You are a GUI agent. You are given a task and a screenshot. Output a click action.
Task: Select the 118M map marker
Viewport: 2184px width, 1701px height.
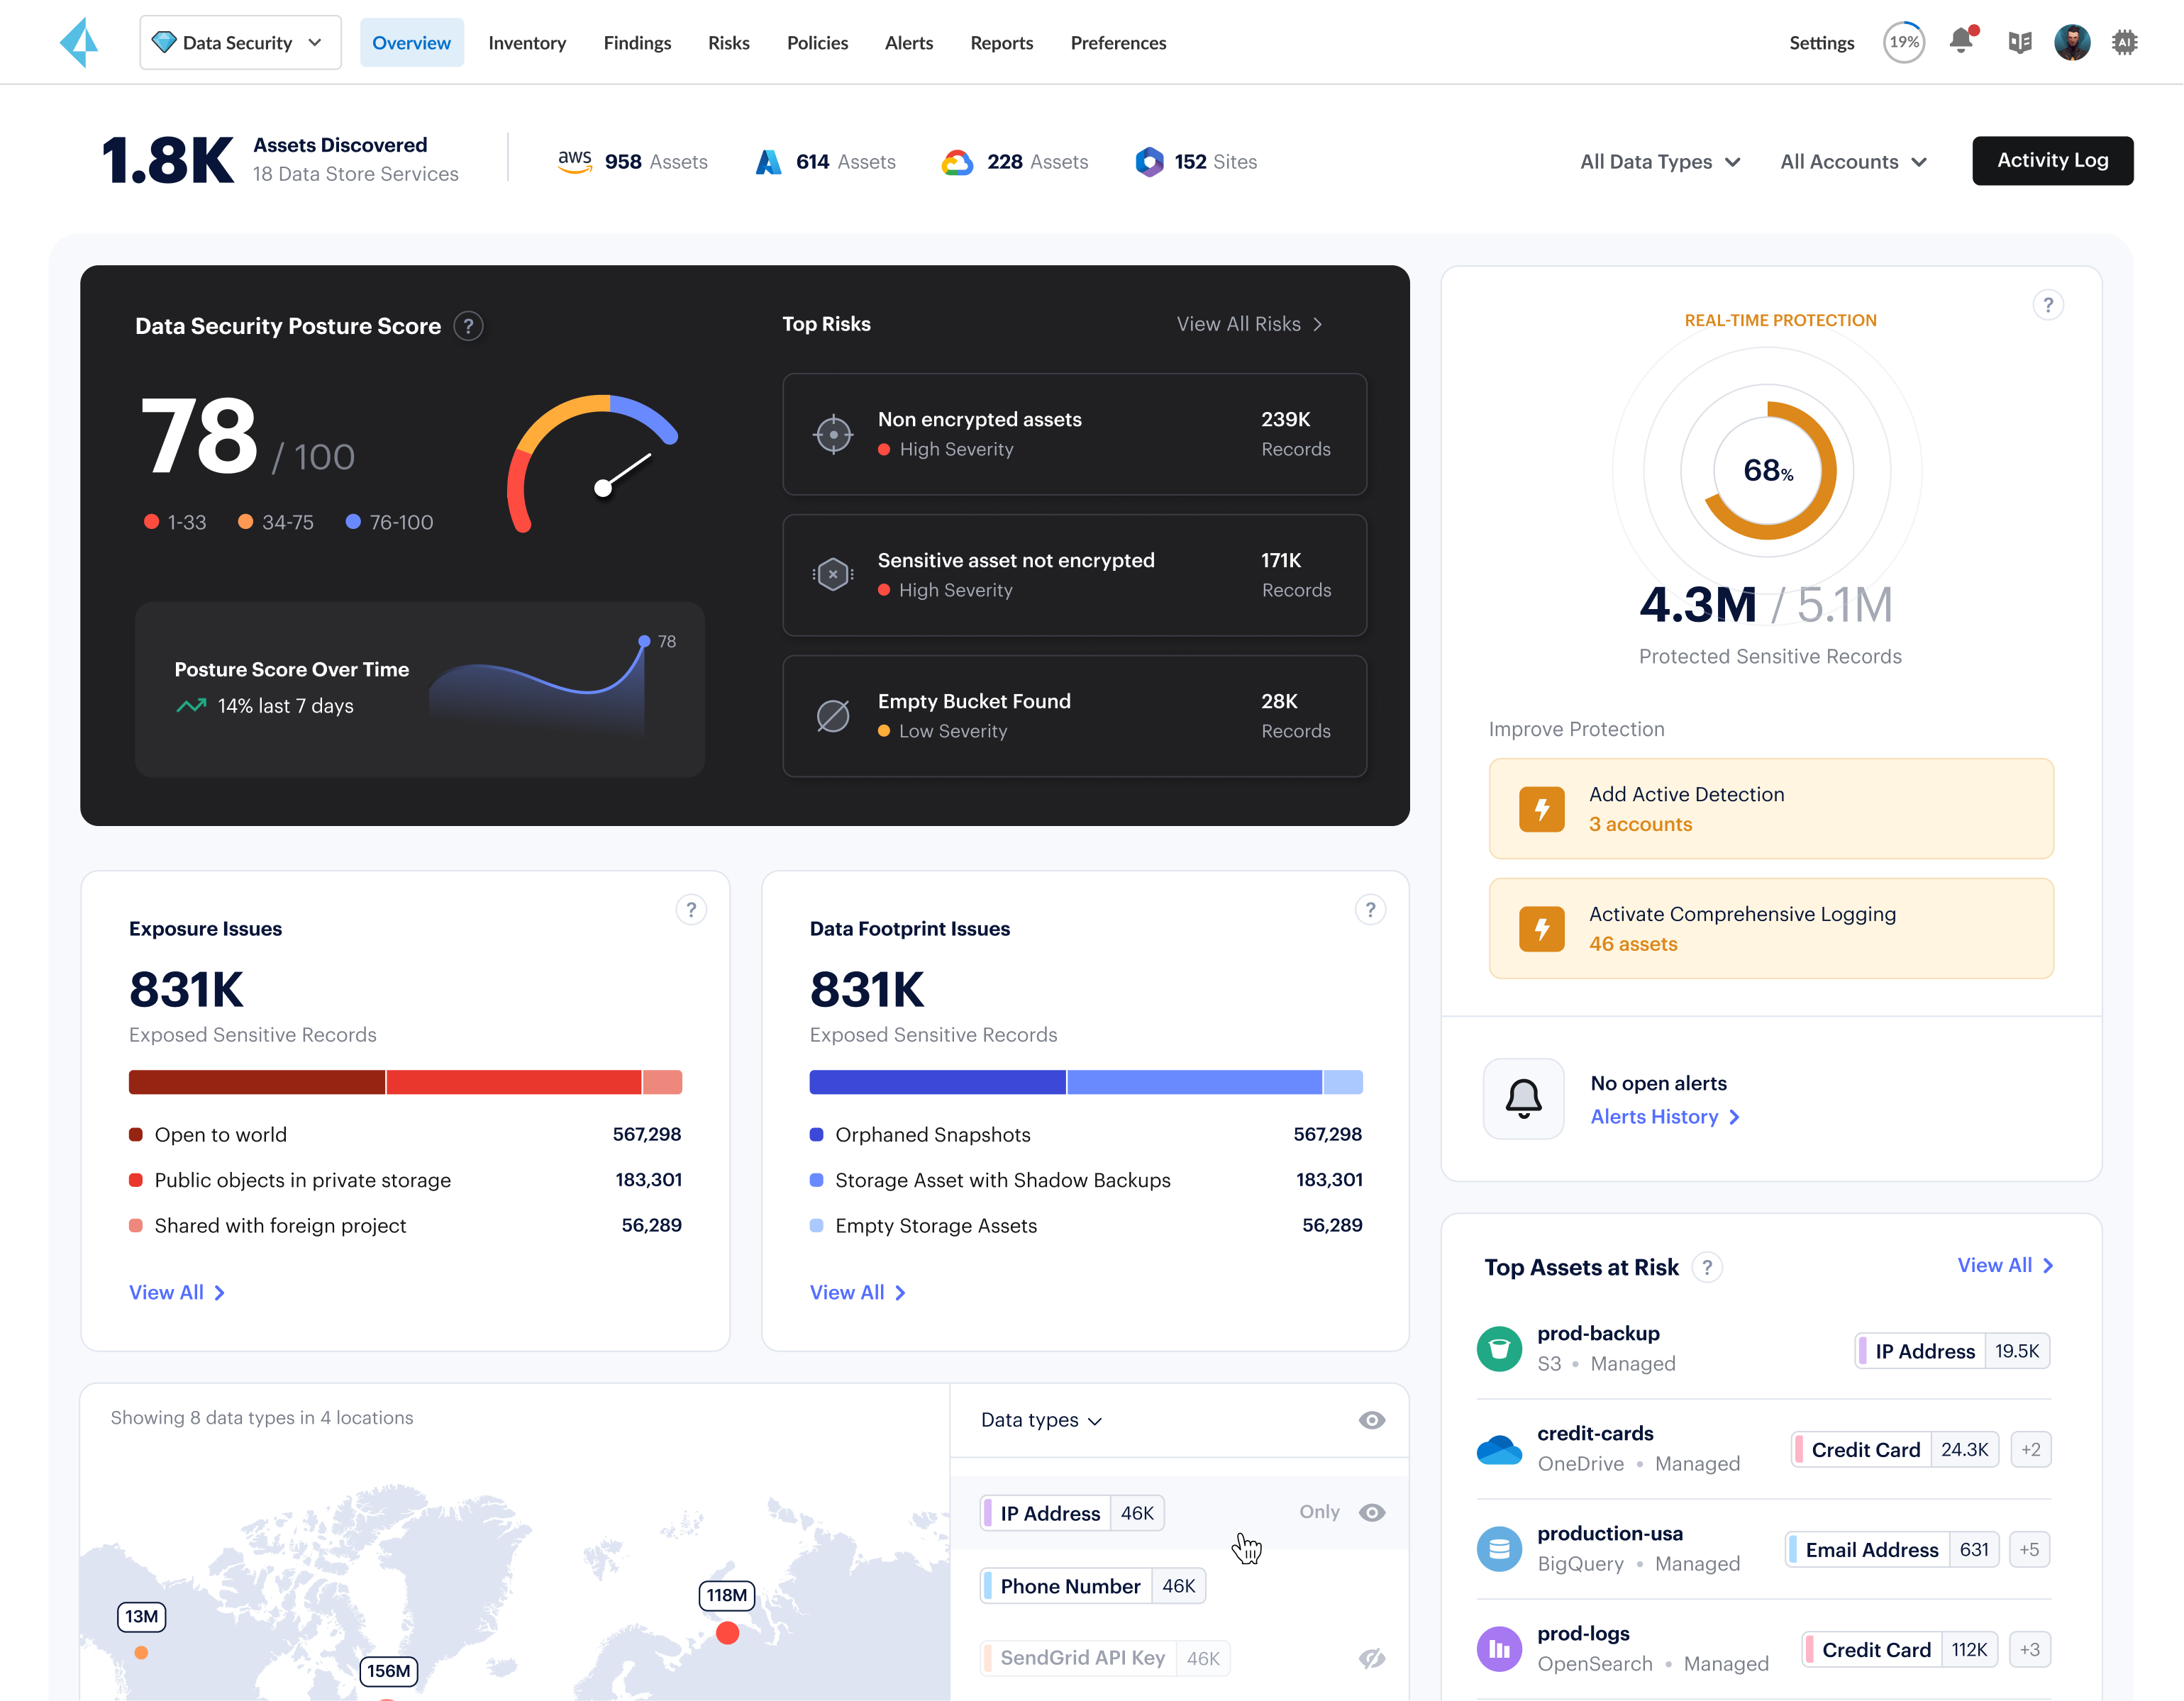pos(727,1596)
